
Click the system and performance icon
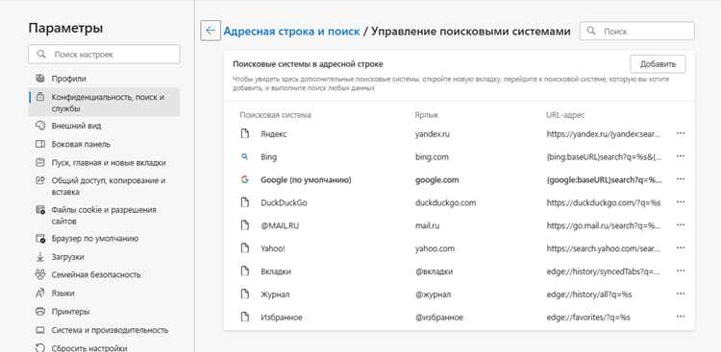coord(40,330)
